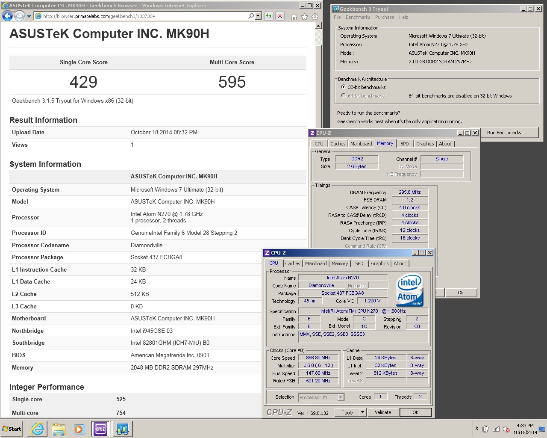Open the Processor #1 selection dropdown

coord(321,397)
